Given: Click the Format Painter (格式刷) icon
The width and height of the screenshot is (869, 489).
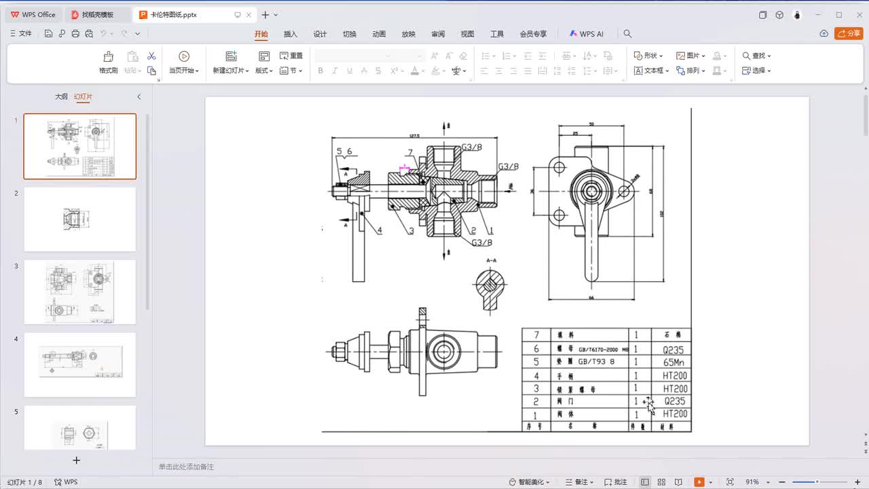Looking at the screenshot, I should [x=108, y=57].
